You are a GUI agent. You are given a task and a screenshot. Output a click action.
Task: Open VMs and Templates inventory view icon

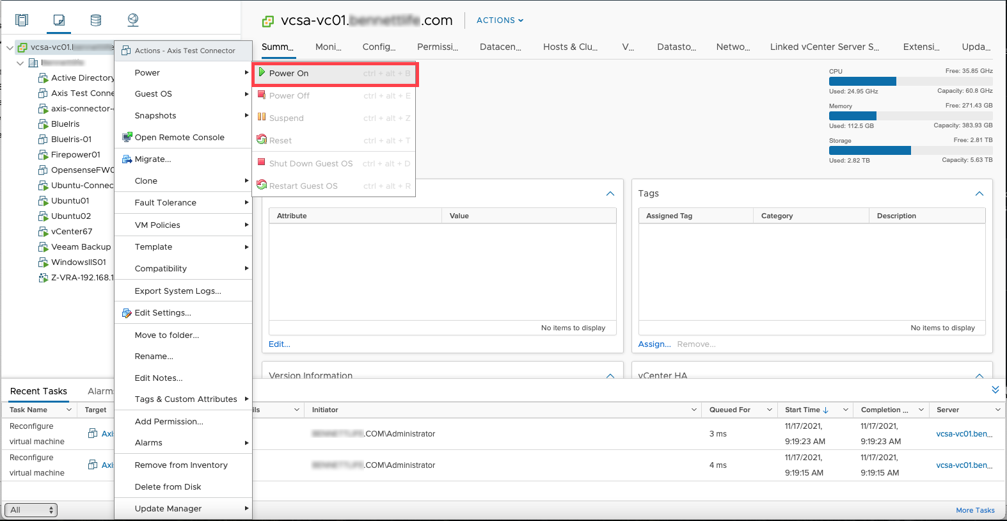[x=59, y=20]
